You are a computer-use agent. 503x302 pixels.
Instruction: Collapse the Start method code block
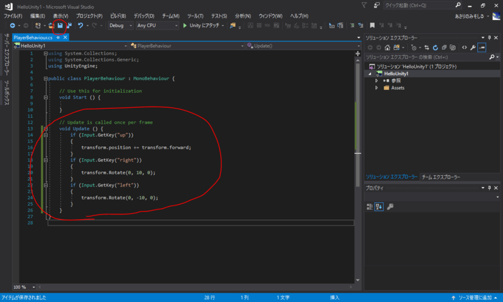point(45,97)
